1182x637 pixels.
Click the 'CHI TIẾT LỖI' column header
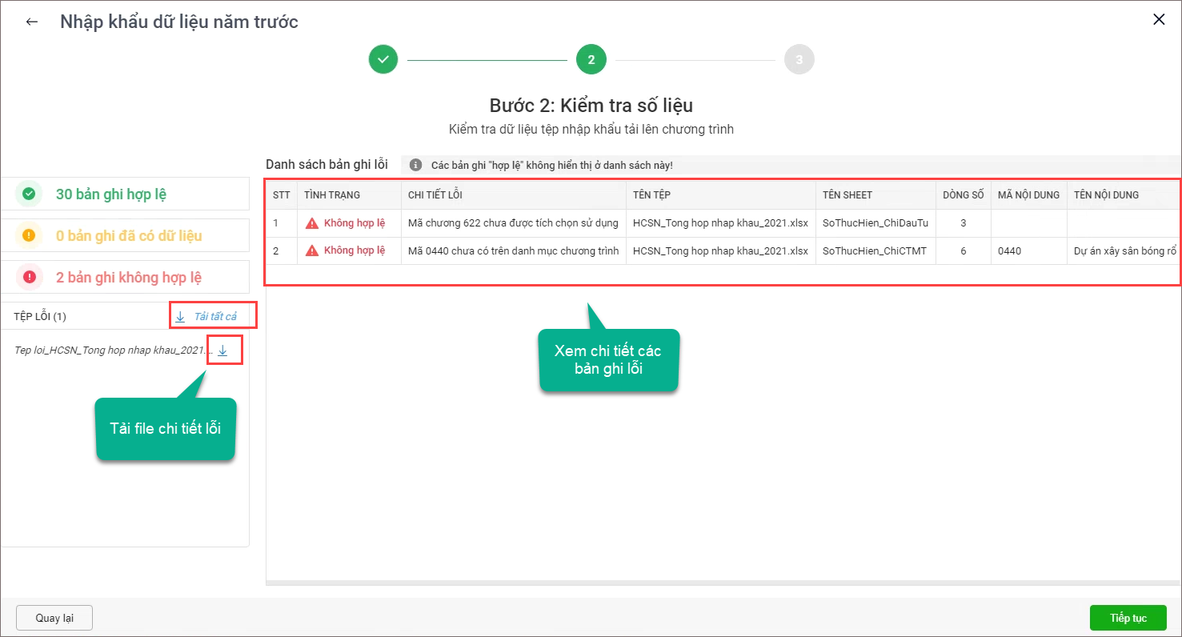click(x=435, y=194)
